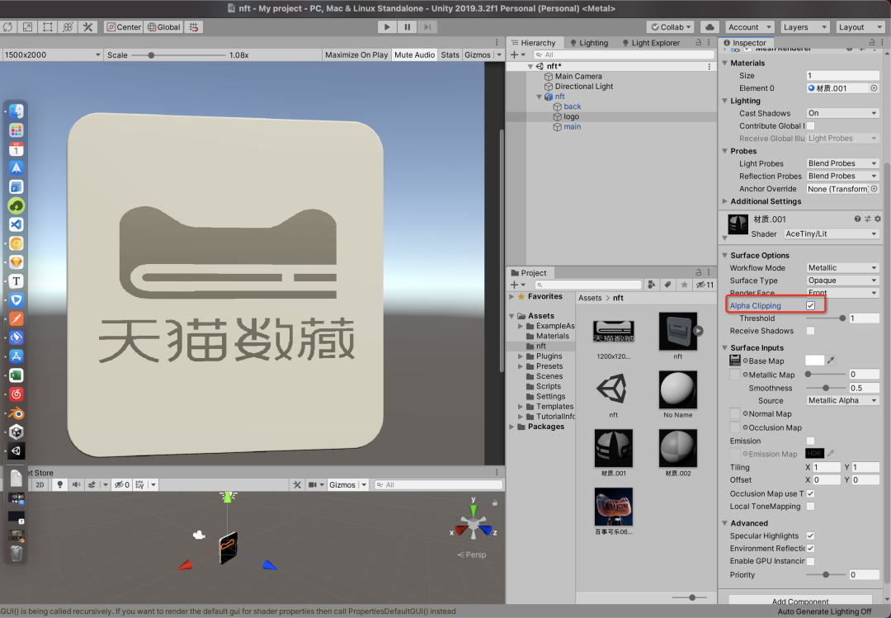
Task: Change the Shader AceTiny/Lit dropdown
Action: click(831, 234)
